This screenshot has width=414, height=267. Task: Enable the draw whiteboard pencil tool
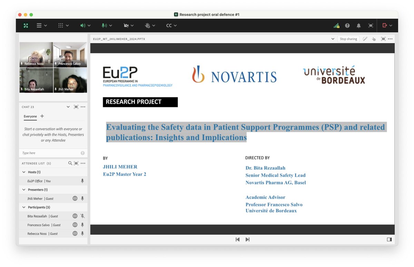[365, 39]
